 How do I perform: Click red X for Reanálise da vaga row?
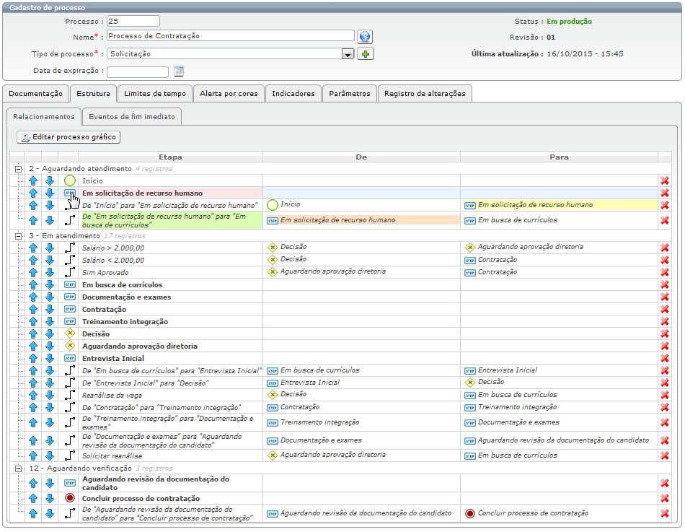(x=665, y=395)
